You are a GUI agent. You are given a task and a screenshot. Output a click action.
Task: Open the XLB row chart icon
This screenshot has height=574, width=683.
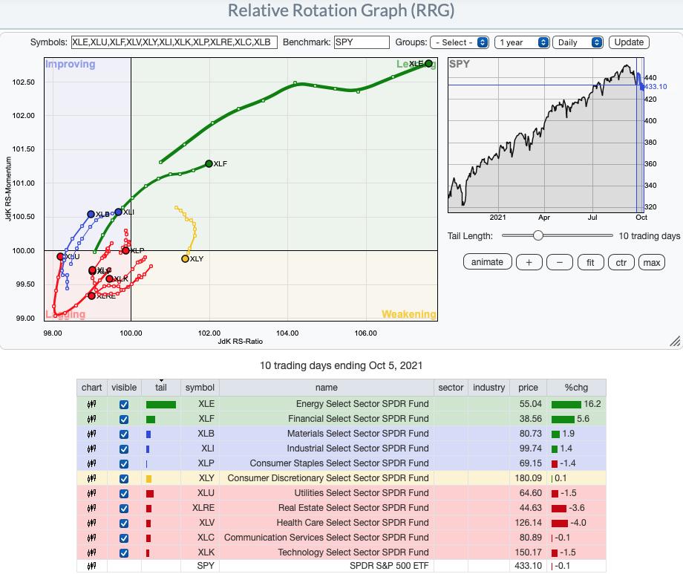point(91,434)
